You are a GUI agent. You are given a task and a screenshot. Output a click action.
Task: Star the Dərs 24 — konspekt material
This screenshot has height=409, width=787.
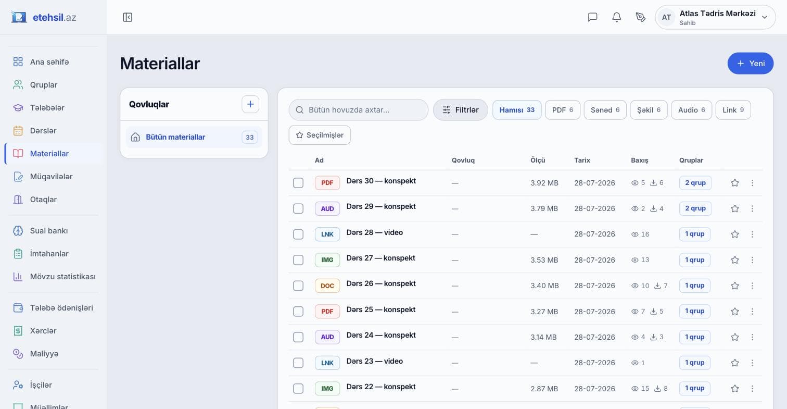point(735,337)
